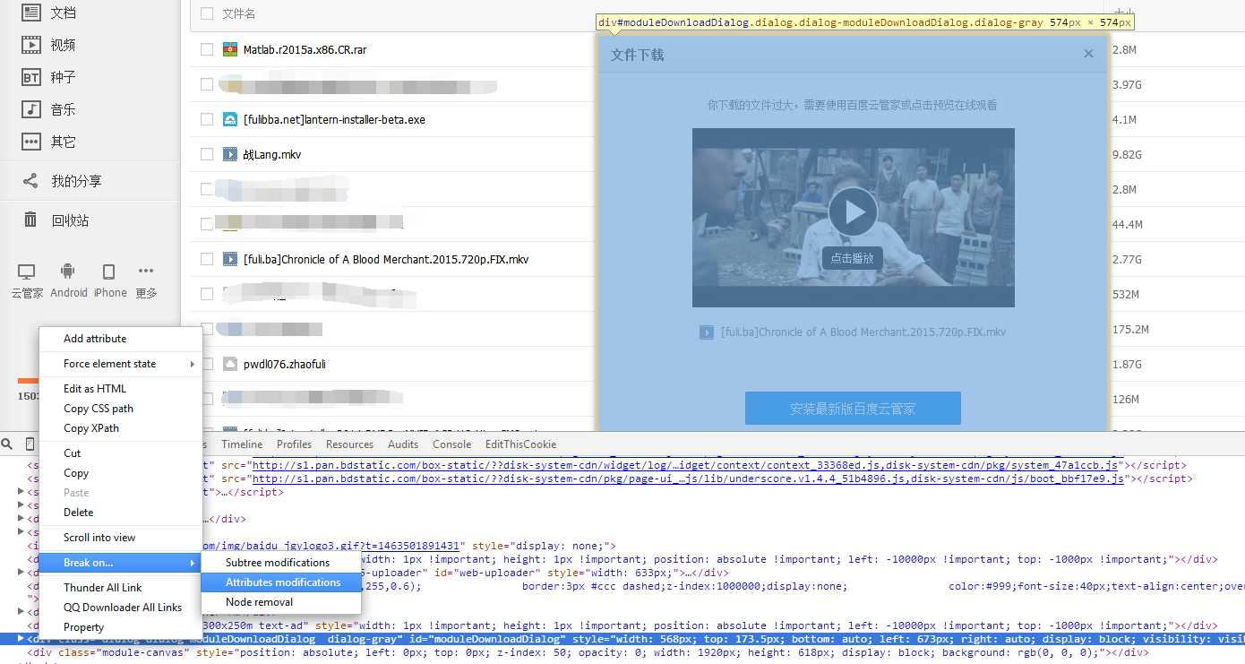Open the 视频 video category
1245x664 pixels.
(x=49, y=45)
